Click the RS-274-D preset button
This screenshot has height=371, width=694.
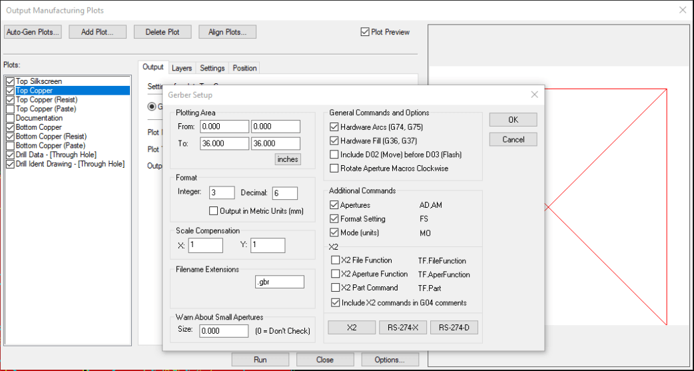point(454,328)
